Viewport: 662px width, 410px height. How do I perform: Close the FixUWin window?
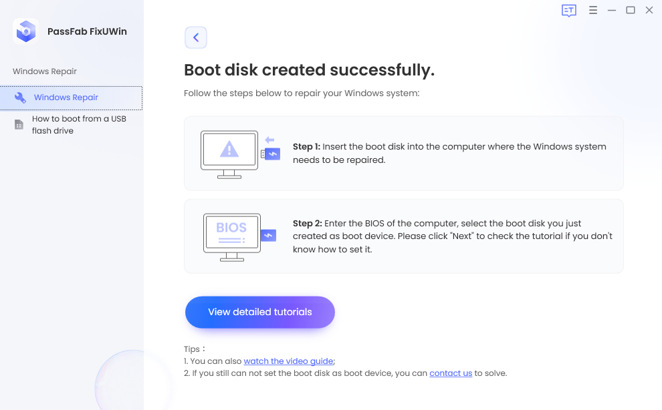pyautogui.click(x=649, y=10)
